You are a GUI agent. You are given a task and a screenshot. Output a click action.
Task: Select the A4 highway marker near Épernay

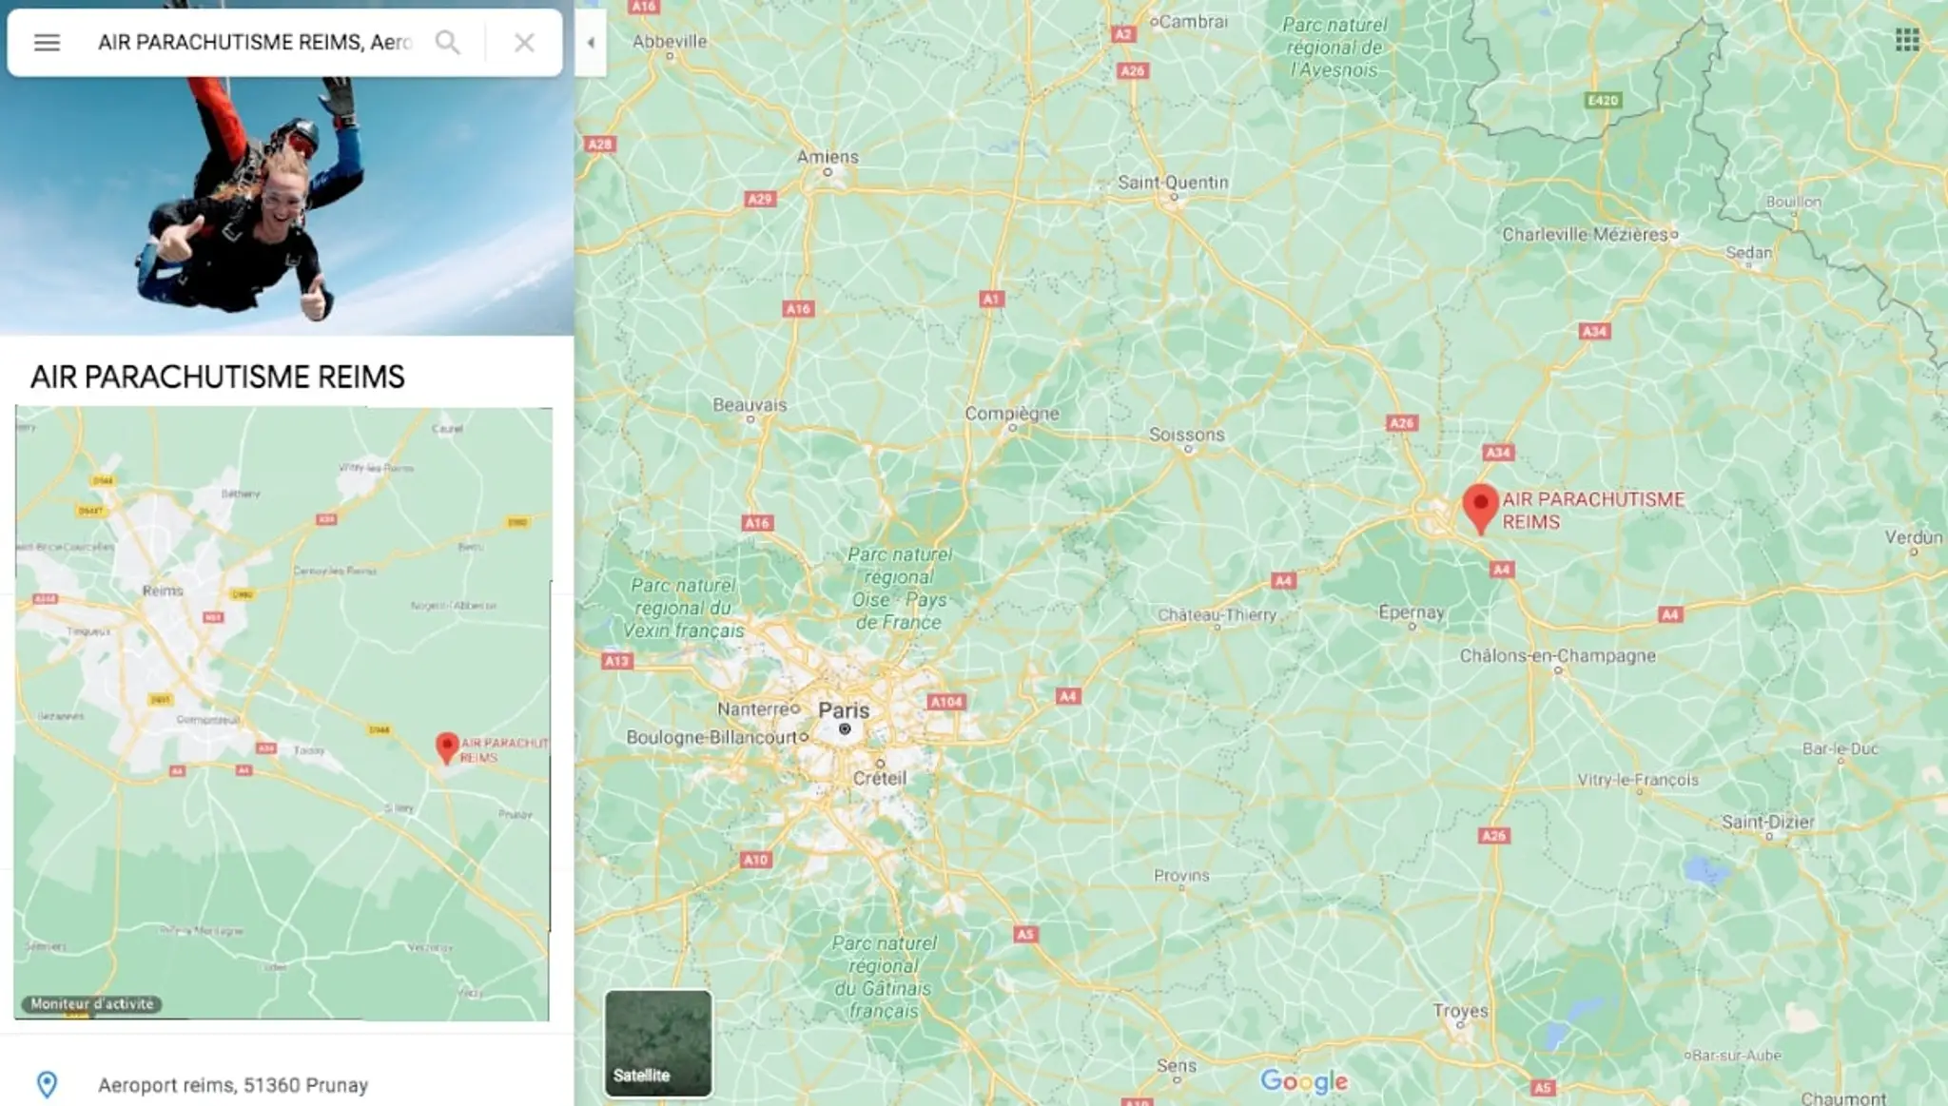pyautogui.click(x=1501, y=570)
